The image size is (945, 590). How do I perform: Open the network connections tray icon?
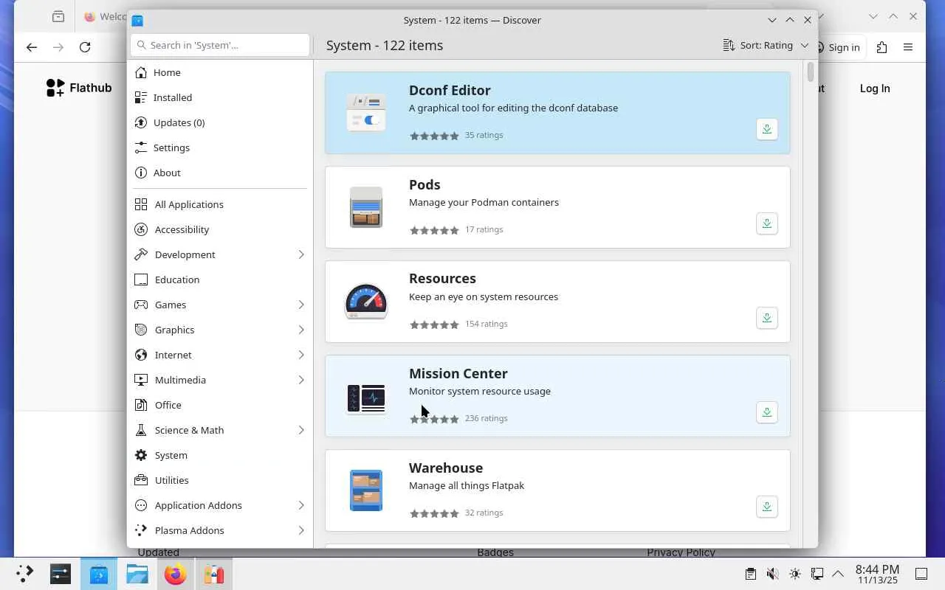817,574
